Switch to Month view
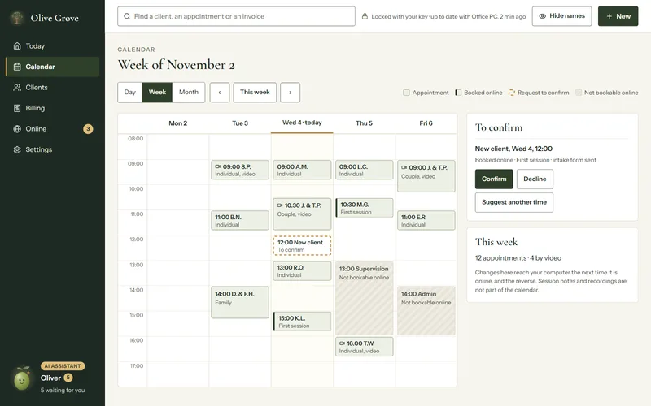Viewport: 651px width, 406px height. tap(189, 92)
